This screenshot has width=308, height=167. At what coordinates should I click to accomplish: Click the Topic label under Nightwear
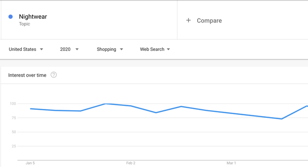coord(24,24)
